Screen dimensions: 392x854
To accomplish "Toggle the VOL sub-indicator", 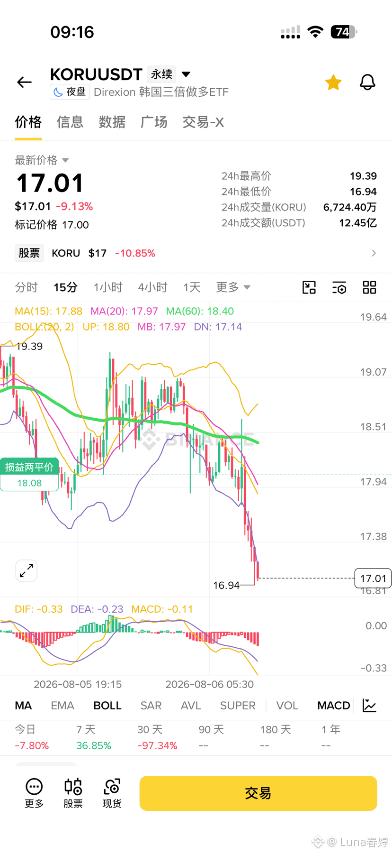I will (287, 706).
